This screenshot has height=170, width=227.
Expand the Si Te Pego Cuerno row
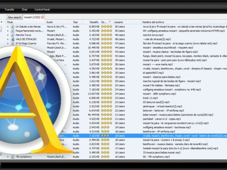(8, 43)
